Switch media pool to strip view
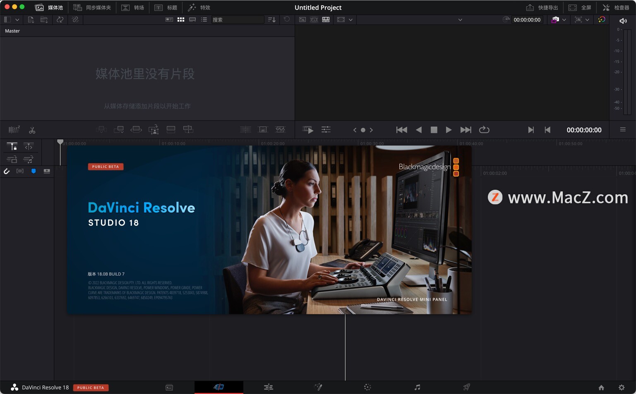Image resolution: width=636 pixels, height=394 pixels. tap(192, 19)
